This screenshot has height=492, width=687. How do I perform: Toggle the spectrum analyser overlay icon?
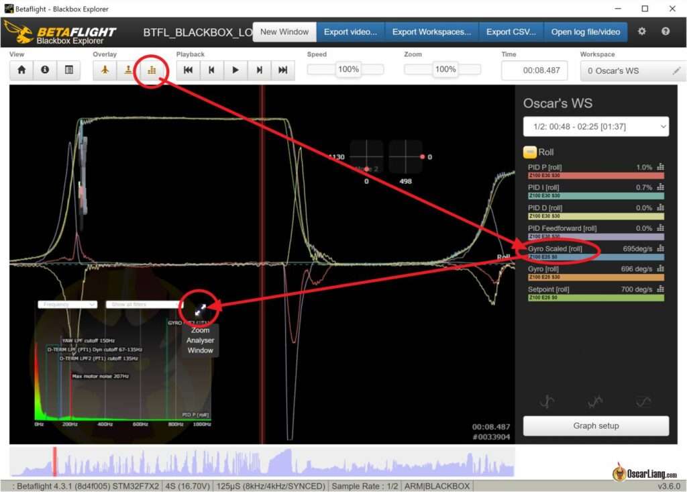click(152, 70)
